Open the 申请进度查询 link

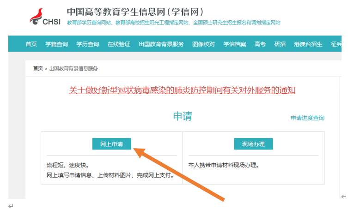pyautogui.click(x=307, y=118)
